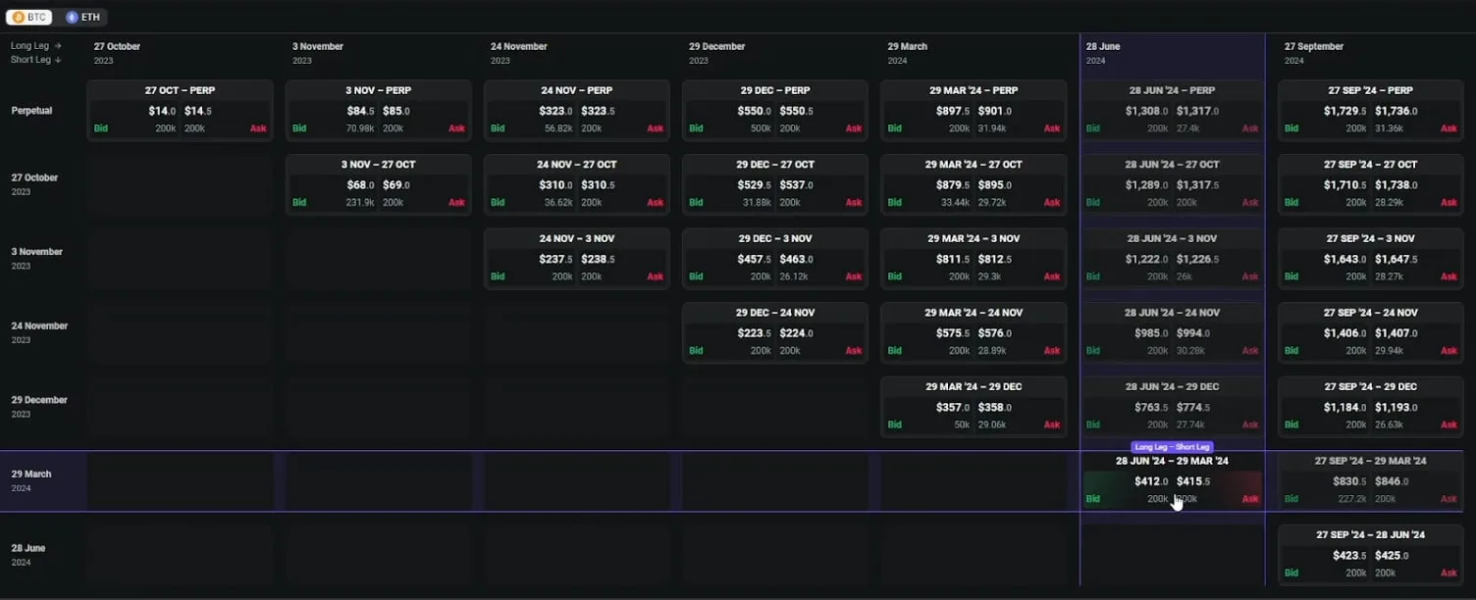This screenshot has height=600, width=1476.
Task: Click the 3 November row label
Action: tap(36, 259)
